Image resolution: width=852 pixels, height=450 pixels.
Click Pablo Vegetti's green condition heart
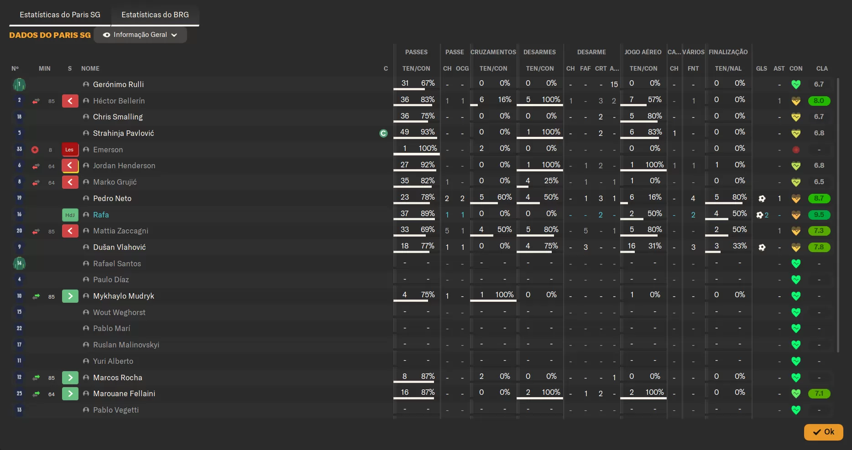pos(796,410)
